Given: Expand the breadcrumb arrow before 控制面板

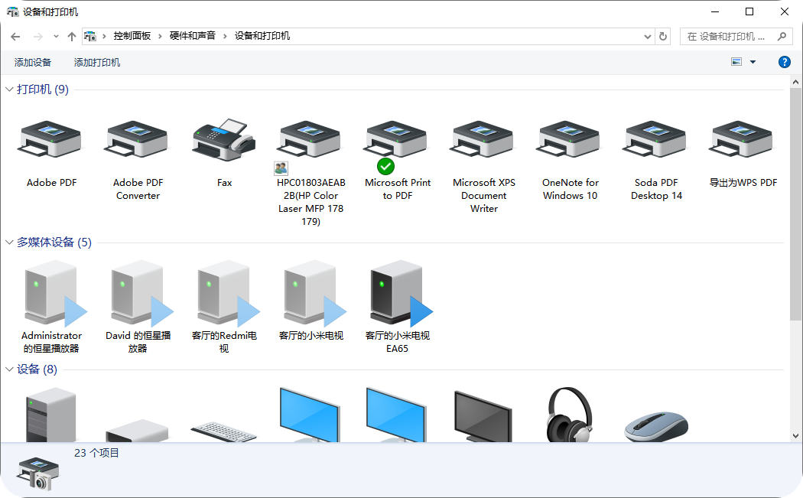Looking at the screenshot, I should (x=104, y=36).
